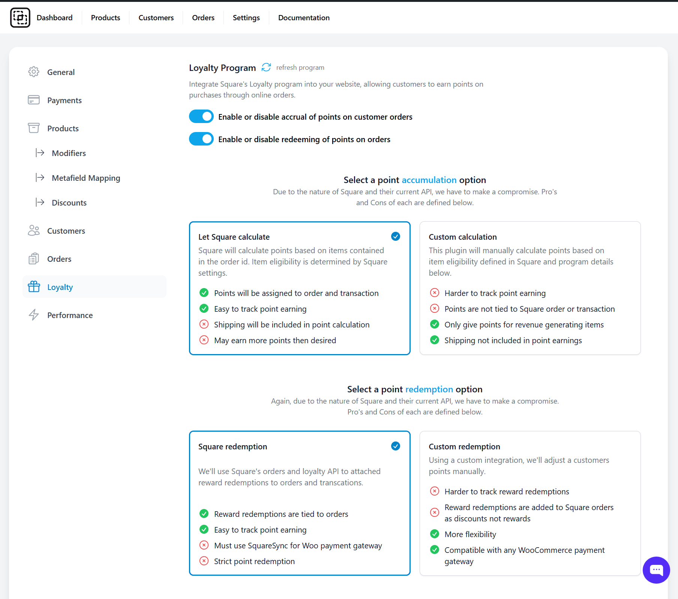This screenshot has height=599, width=678.
Task: Click 'Select a point accumulation option' heading
Action: 415,180
